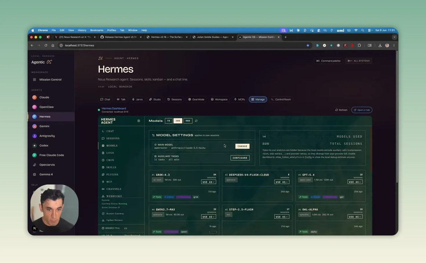Select the 7D time range
Viewport: 426px width, 263px height.
tap(169, 121)
